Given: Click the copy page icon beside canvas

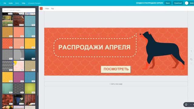Looking at the screenshot, I should [191, 59].
